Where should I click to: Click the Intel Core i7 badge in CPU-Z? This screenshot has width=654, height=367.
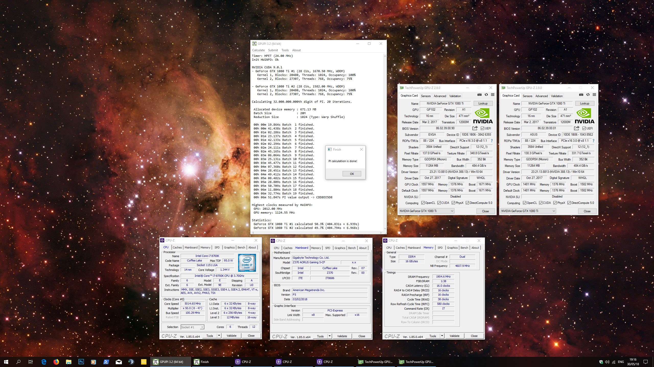point(247,263)
